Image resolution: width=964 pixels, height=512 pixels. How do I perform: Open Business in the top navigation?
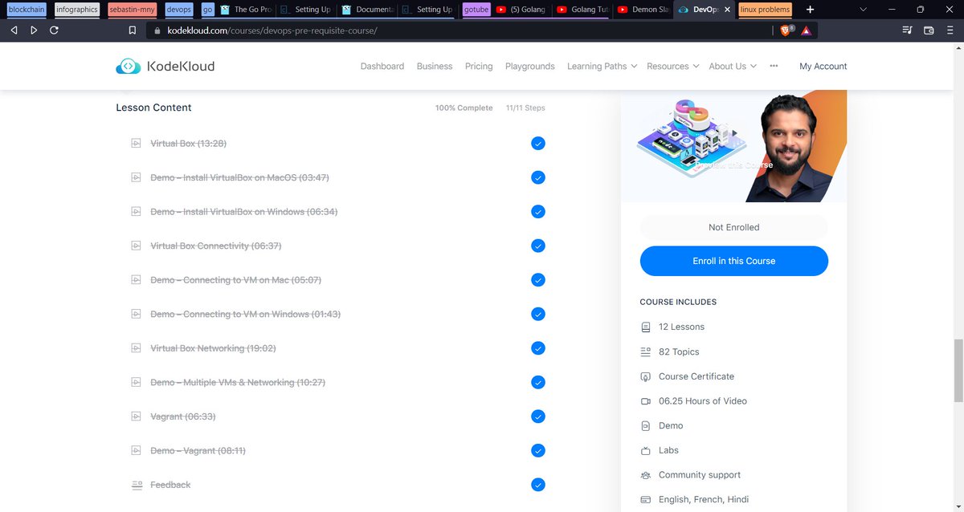[x=435, y=66]
